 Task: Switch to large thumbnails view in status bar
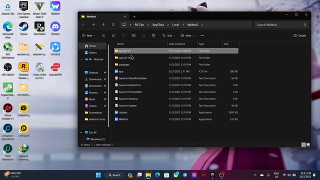coord(308,144)
